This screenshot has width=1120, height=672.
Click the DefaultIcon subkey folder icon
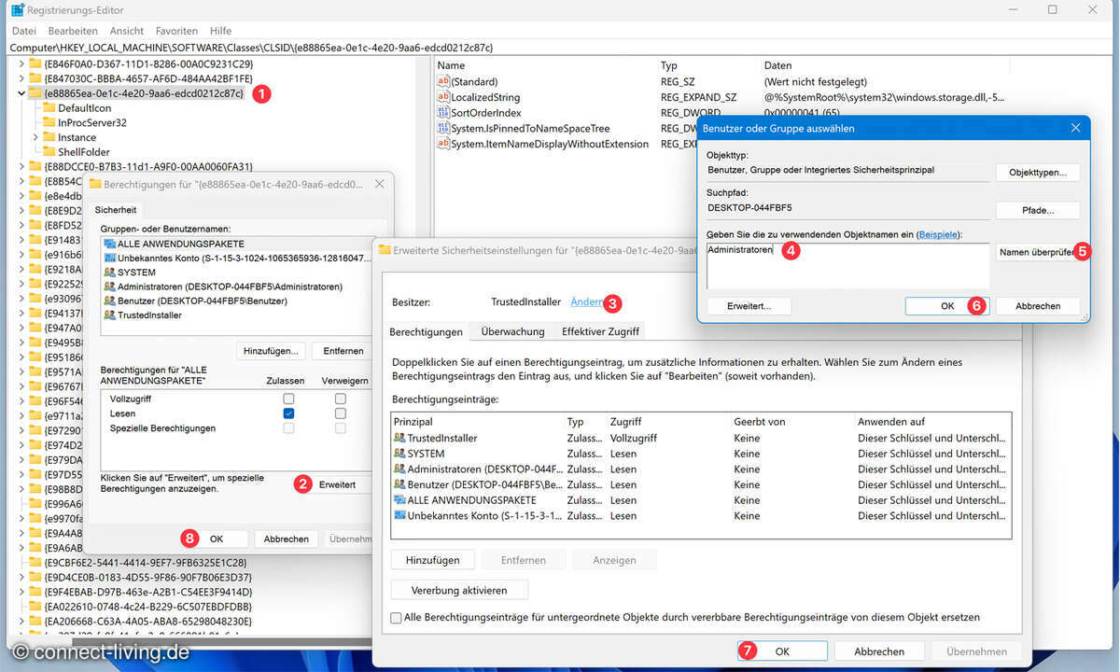coord(49,108)
